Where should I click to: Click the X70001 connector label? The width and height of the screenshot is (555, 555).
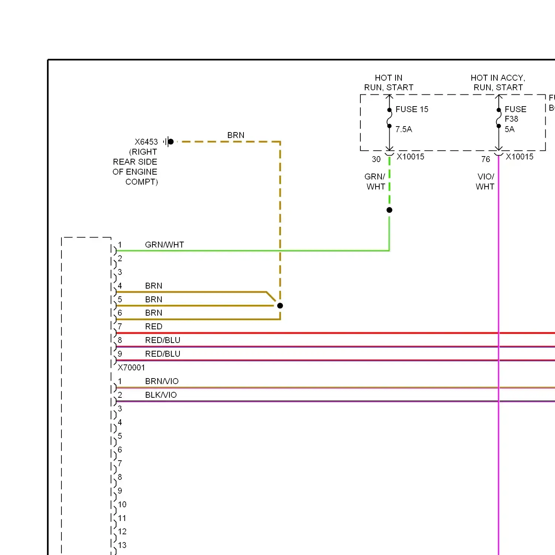(131, 367)
